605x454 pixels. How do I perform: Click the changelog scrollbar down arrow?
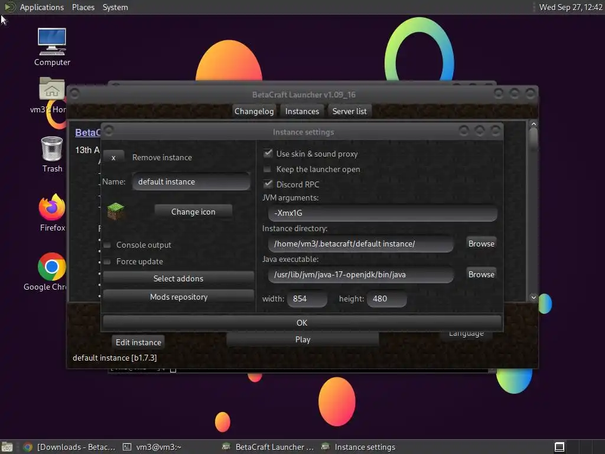(x=534, y=297)
